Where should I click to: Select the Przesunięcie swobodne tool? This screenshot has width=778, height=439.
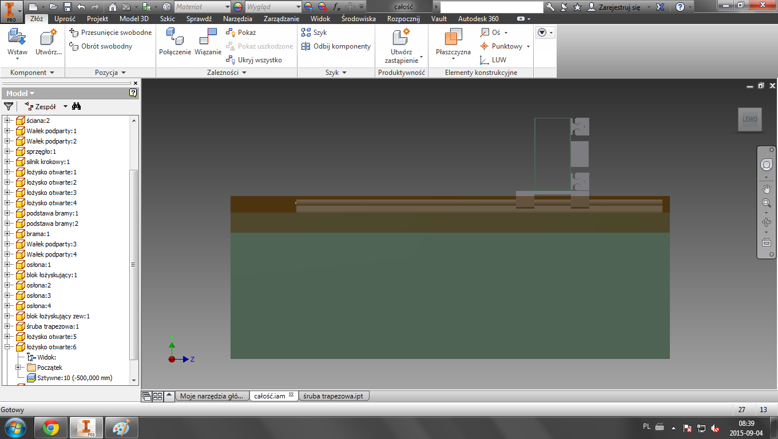(110, 33)
